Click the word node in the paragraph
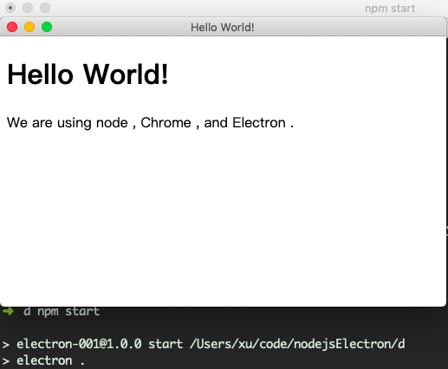 point(112,123)
